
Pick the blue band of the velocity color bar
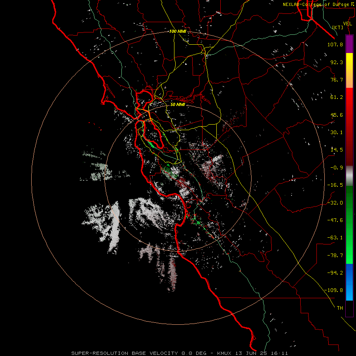click(349, 282)
